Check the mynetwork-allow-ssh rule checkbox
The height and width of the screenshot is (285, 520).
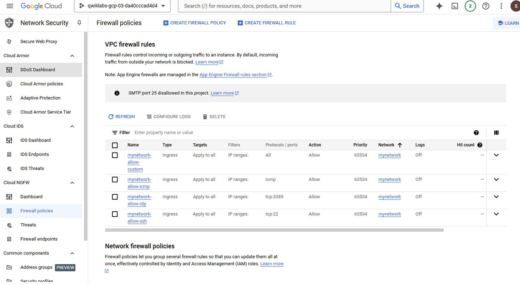[115, 214]
